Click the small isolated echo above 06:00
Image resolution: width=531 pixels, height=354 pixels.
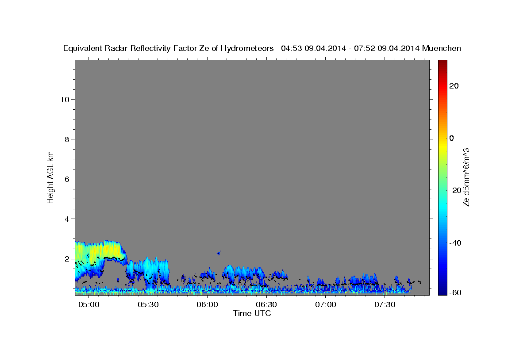(x=219, y=253)
